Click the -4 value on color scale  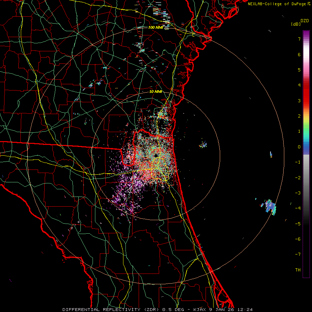298,208
